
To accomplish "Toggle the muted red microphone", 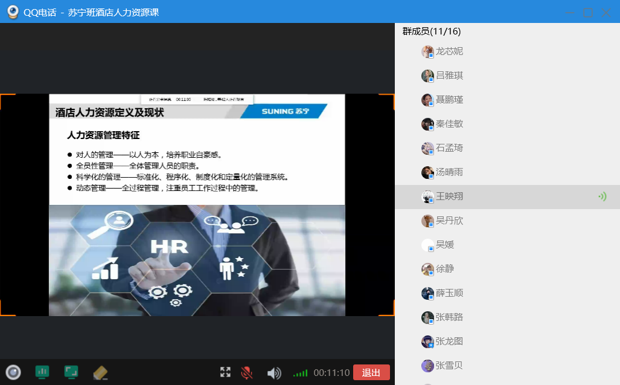I will pyautogui.click(x=246, y=373).
